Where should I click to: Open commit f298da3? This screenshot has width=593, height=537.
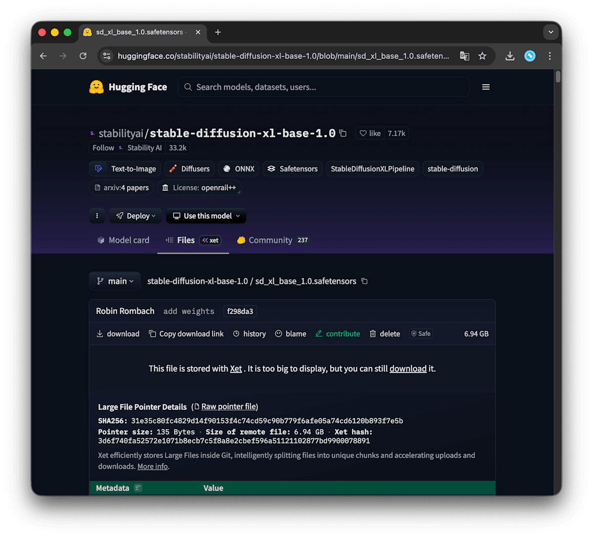[x=240, y=312]
